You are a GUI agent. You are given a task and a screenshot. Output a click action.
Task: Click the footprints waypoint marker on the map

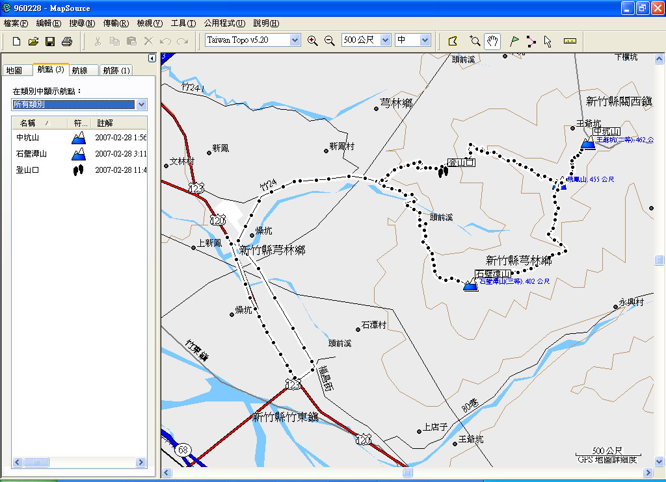tap(443, 171)
